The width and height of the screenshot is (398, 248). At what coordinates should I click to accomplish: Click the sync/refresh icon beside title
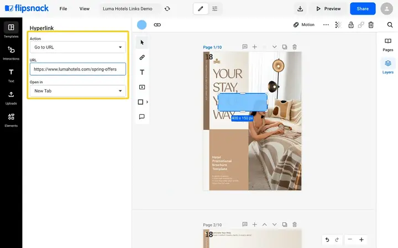click(x=167, y=9)
